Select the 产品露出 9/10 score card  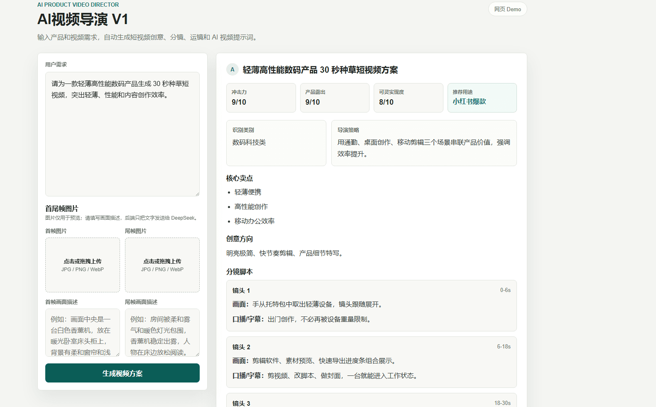pos(335,98)
